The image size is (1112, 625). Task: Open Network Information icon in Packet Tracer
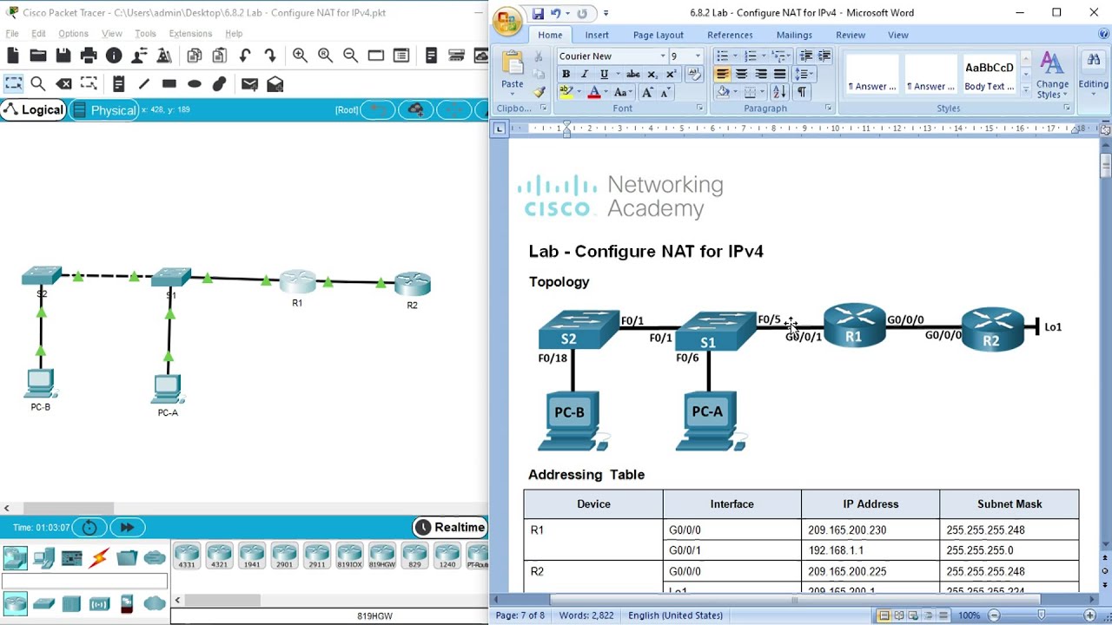click(113, 56)
